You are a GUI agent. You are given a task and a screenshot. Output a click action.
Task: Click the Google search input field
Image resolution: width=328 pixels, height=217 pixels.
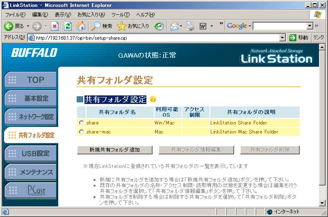pyautogui.click(x=280, y=26)
